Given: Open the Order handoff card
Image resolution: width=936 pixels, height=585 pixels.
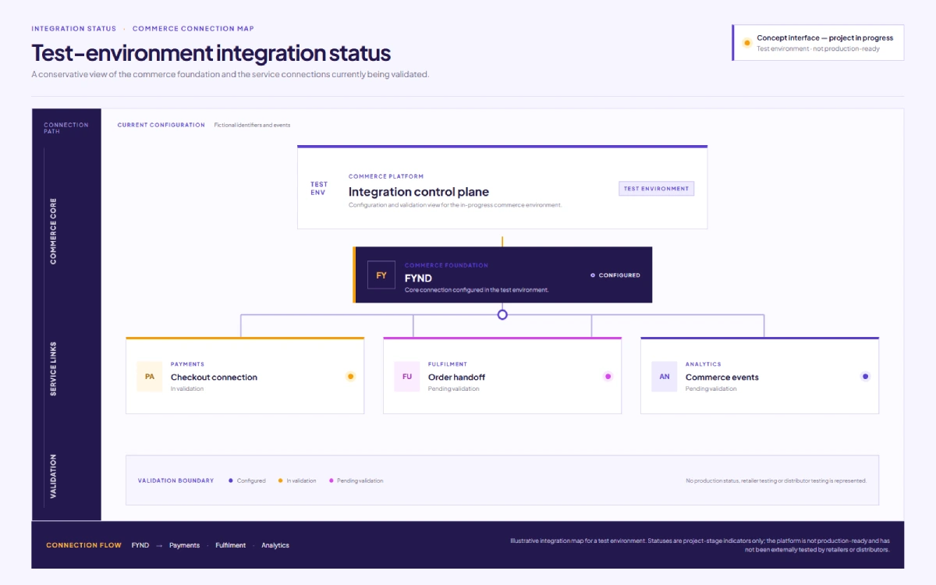Looking at the screenshot, I should click(x=502, y=376).
